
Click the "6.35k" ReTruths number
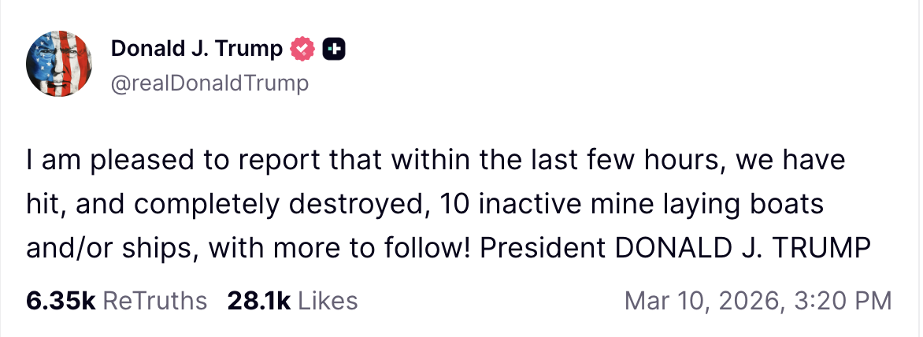61,300
